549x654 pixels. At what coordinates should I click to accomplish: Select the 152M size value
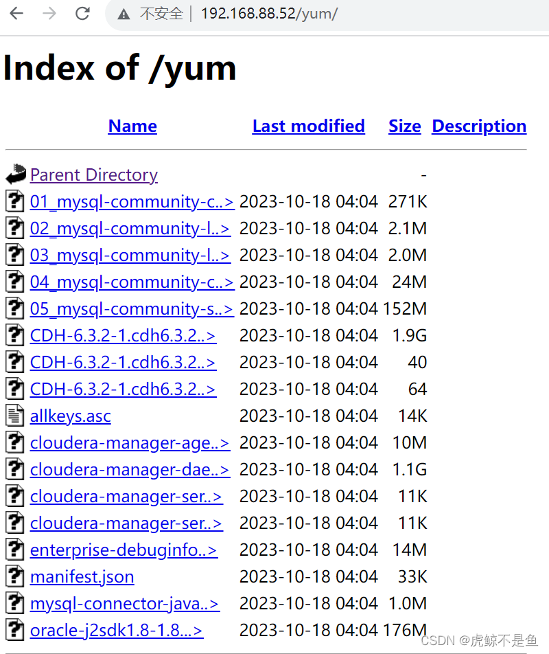click(x=405, y=308)
